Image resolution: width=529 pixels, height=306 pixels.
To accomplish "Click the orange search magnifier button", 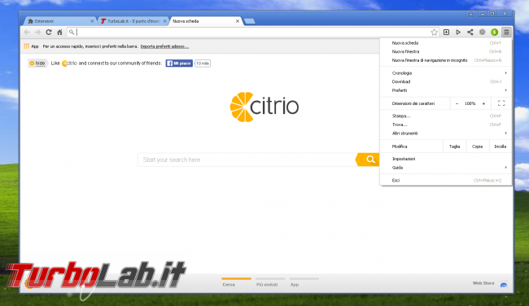I will coord(368,160).
